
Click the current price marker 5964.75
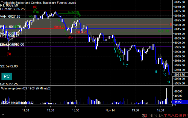coord(179,75)
